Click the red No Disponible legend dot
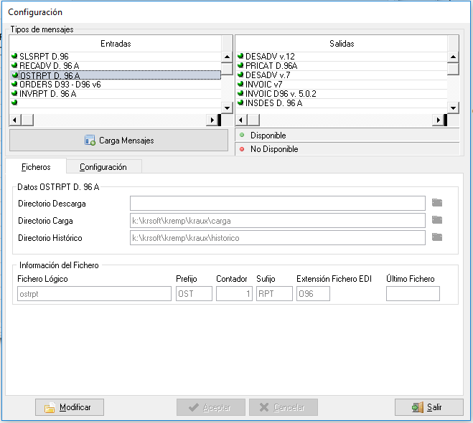This screenshot has height=423, width=473. (x=242, y=149)
